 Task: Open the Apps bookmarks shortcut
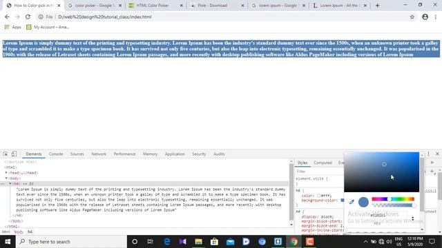point(12,27)
